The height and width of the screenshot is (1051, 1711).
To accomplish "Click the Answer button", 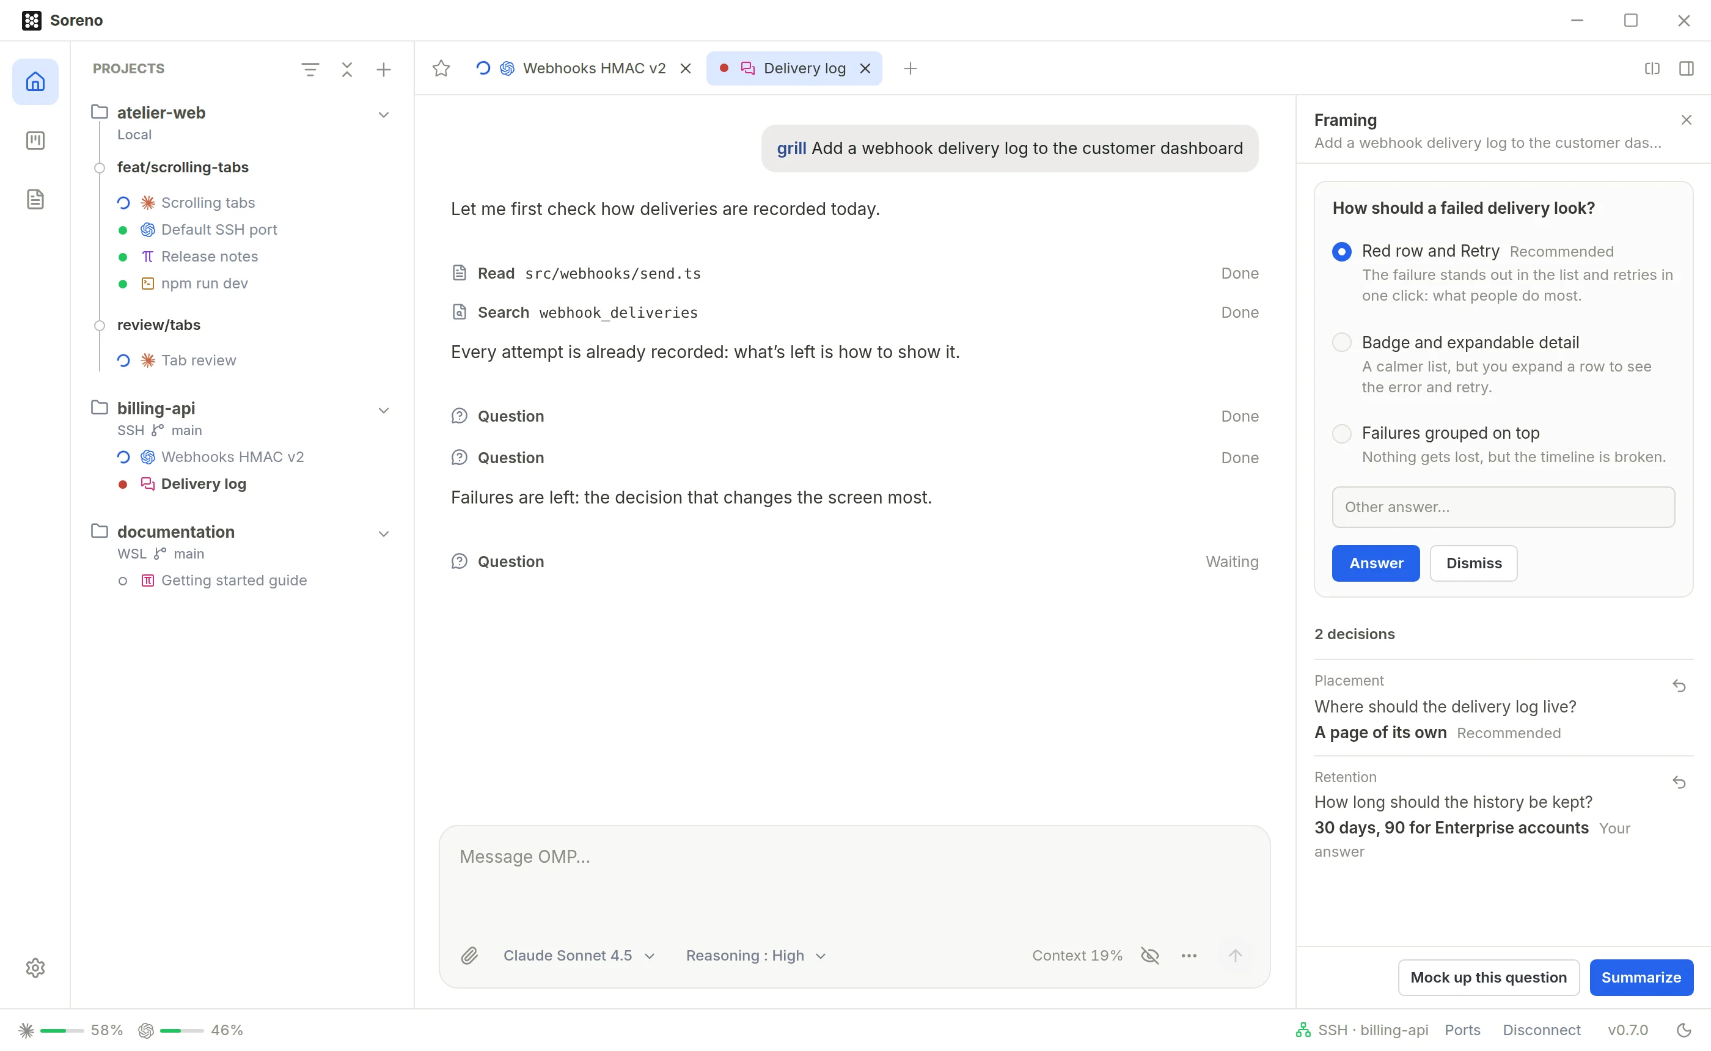I will click(x=1376, y=563).
